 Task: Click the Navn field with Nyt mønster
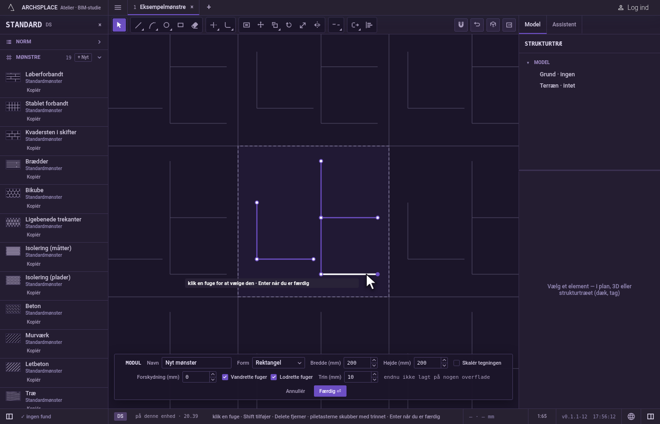(x=197, y=363)
